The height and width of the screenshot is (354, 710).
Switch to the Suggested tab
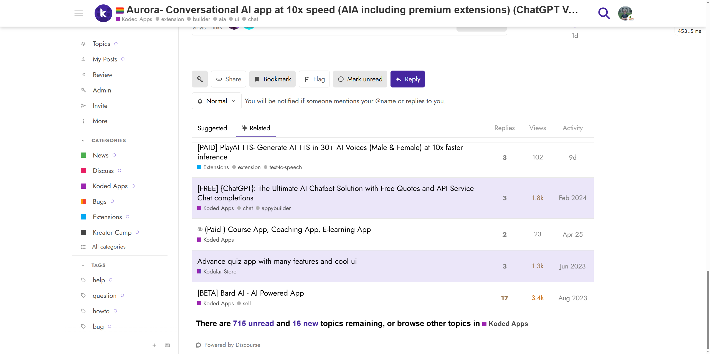212,128
